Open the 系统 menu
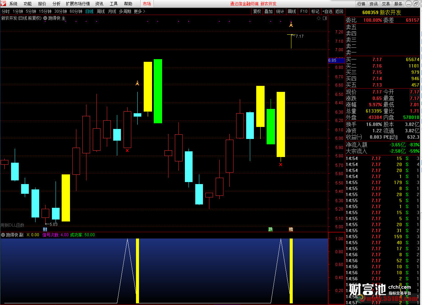 point(13,4)
